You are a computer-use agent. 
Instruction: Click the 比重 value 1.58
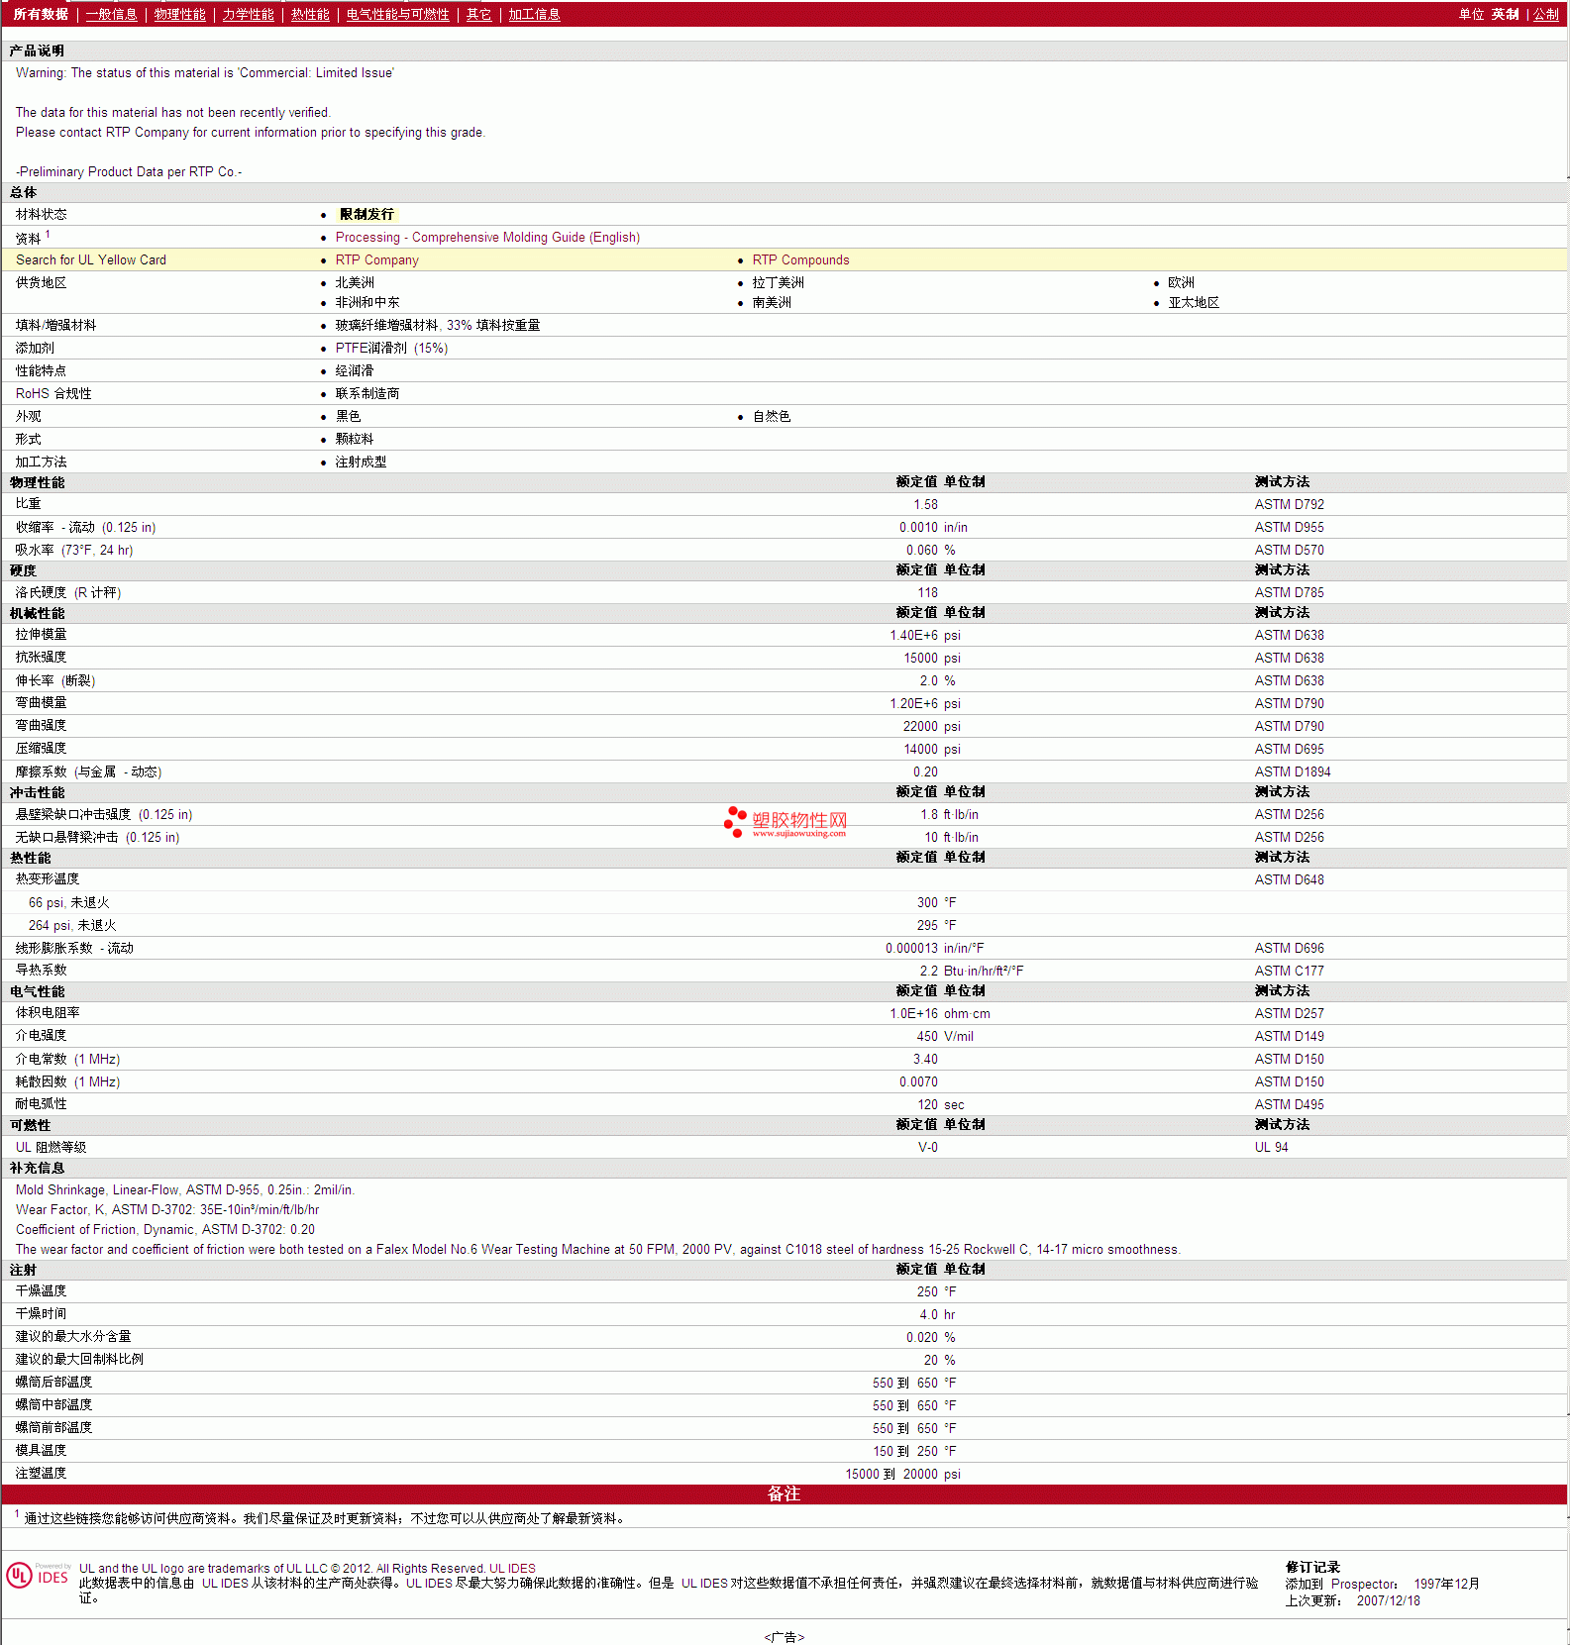[x=925, y=504]
